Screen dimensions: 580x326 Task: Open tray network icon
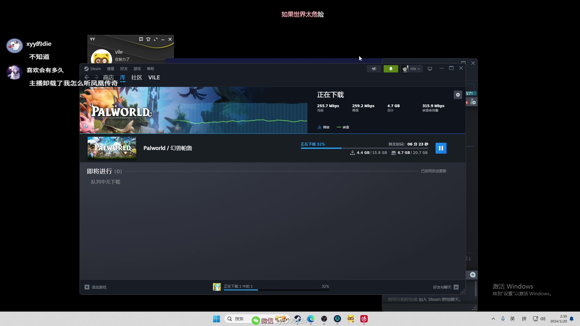click(x=535, y=319)
